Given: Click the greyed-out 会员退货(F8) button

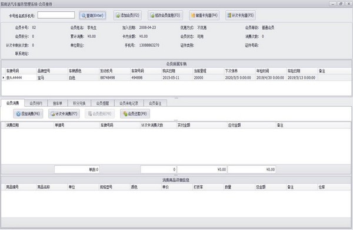Looking at the screenshot, I should [x=100, y=114].
